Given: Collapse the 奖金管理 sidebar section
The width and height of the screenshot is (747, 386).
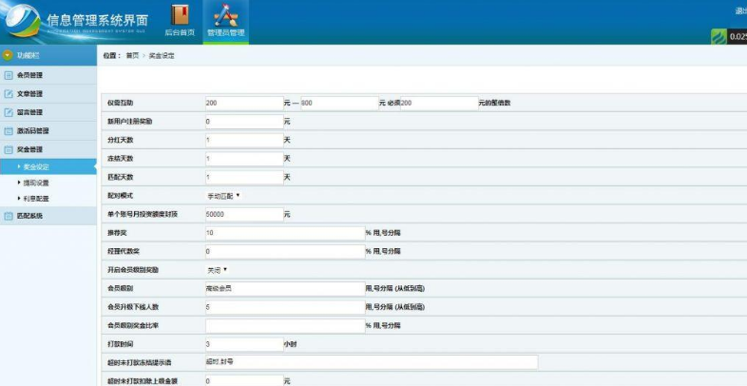Looking at the screenshot, I should (29, 149).
